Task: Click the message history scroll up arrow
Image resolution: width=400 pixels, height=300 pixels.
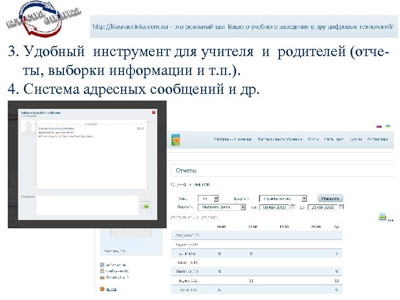Action: click(148, 122)
